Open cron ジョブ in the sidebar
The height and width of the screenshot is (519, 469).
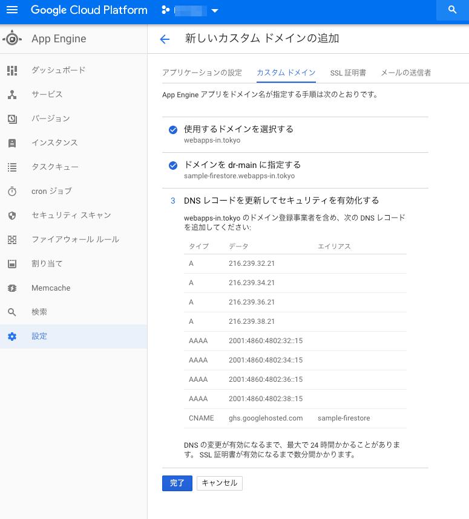(74, 191)
